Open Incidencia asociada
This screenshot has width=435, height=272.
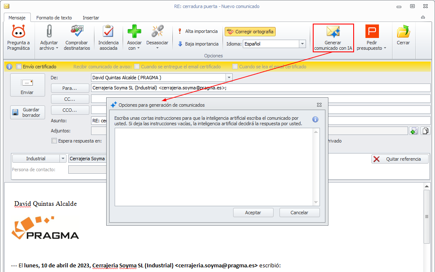click(x=108, y=38)
